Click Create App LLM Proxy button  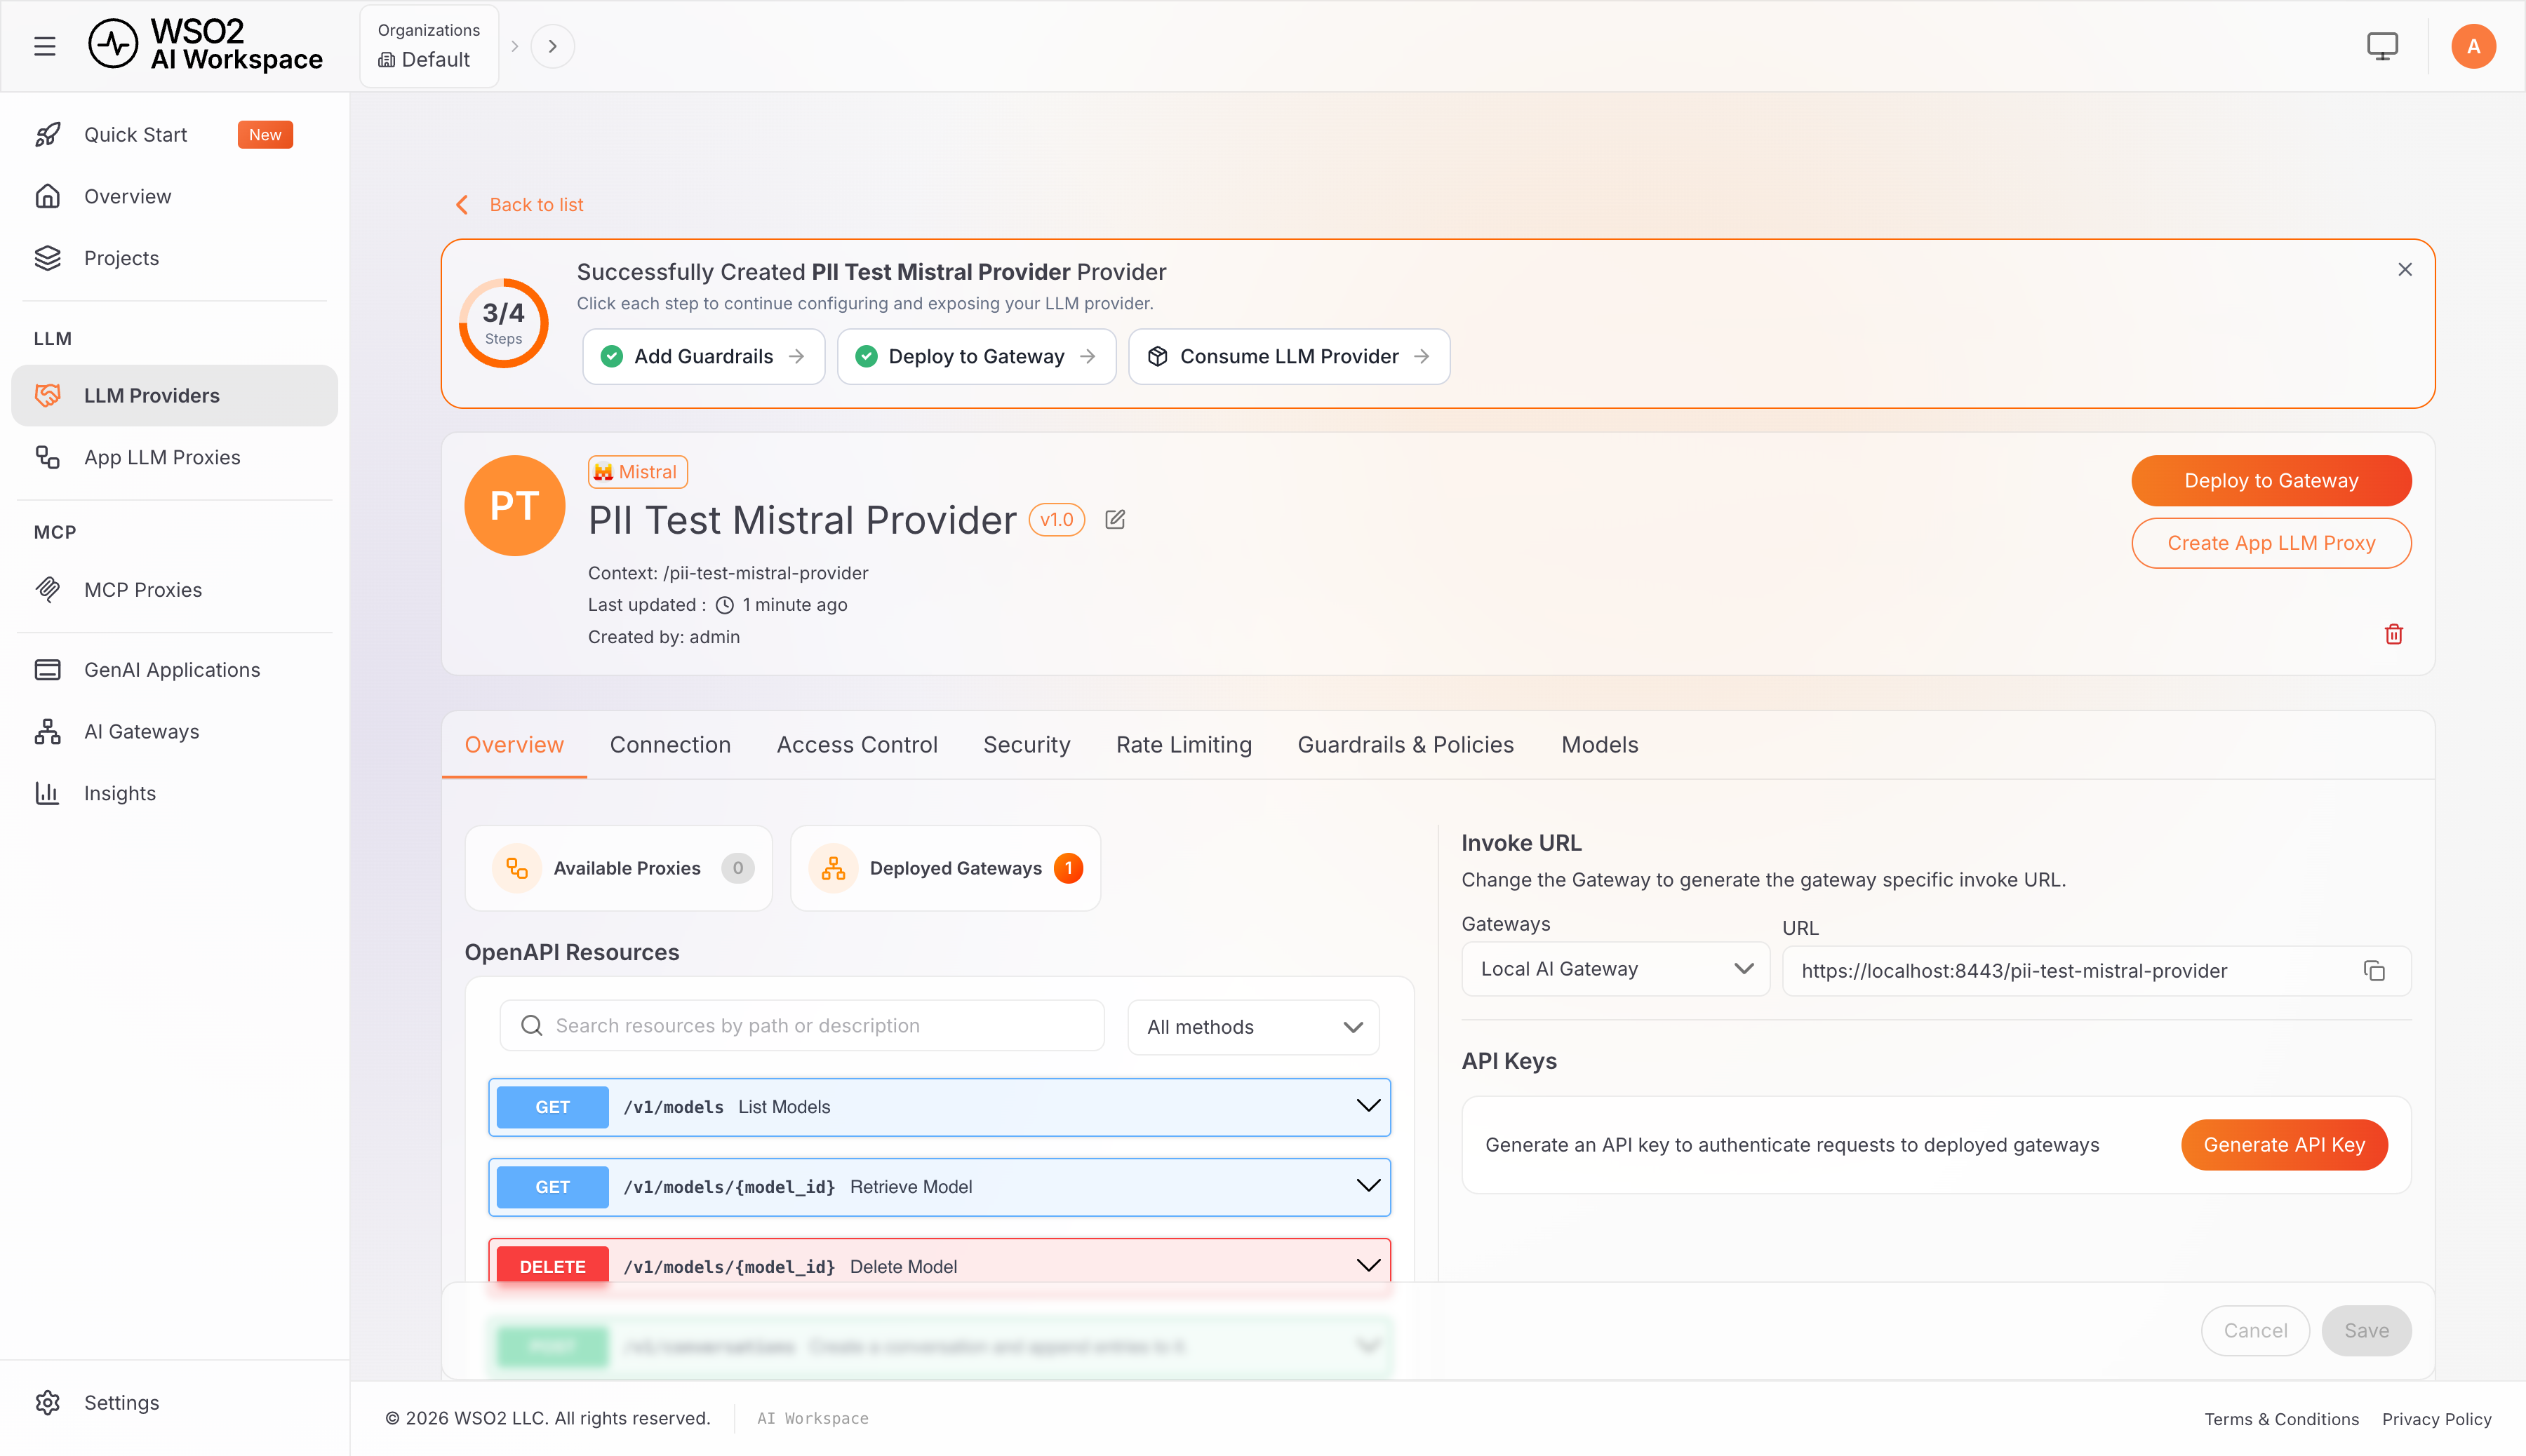(x=2271, y=543)
